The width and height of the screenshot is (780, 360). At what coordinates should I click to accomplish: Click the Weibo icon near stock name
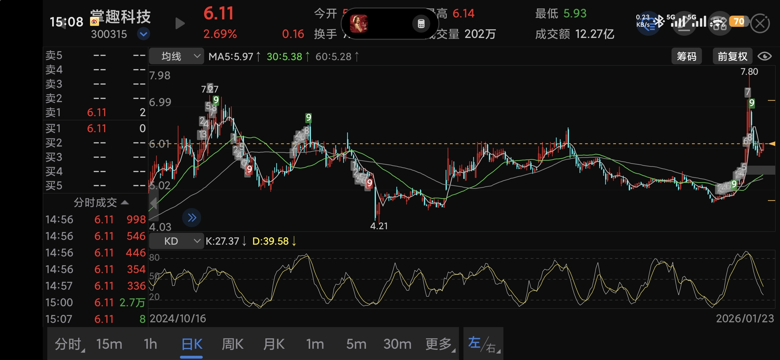coord(95,21)
